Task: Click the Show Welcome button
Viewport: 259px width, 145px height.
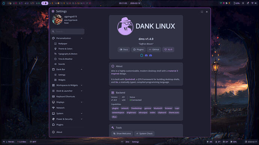Action: click(x=122, y=134)
